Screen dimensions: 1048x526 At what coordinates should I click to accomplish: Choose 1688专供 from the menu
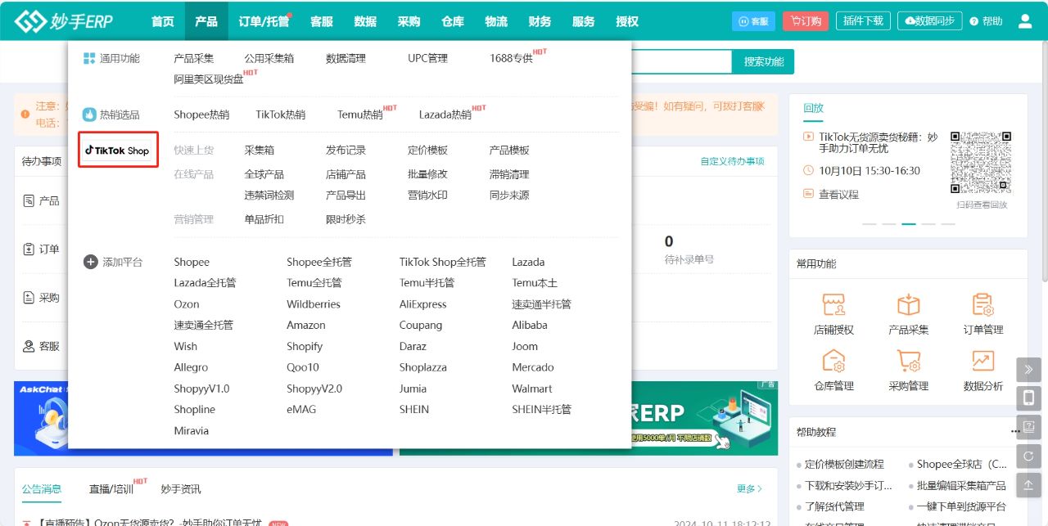click(511, 58)
